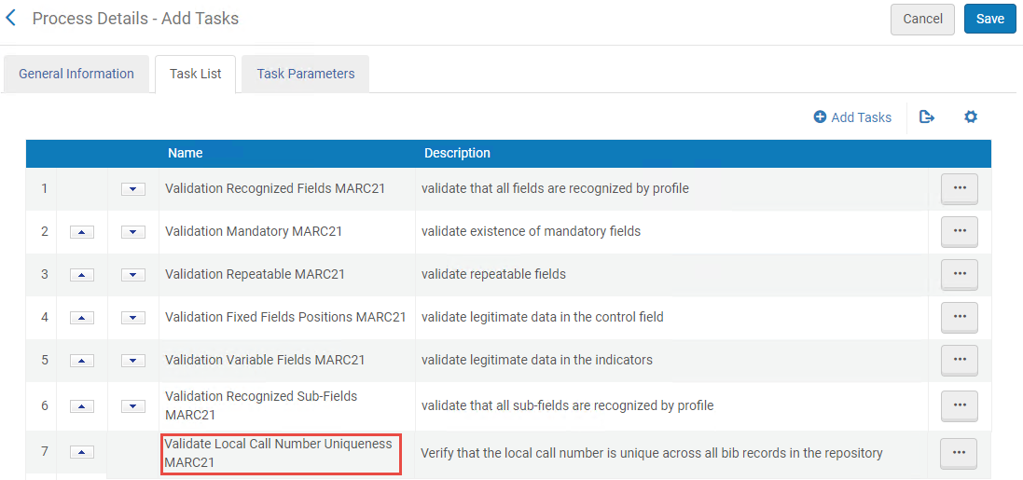Click the Save button
Screen dimensions: 1023x480
[989, 19]
